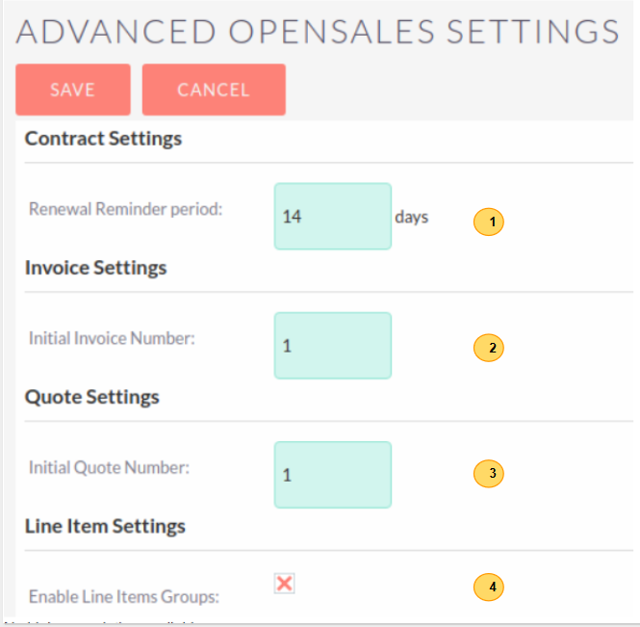Click the yellow callout marker number 1

490,222
